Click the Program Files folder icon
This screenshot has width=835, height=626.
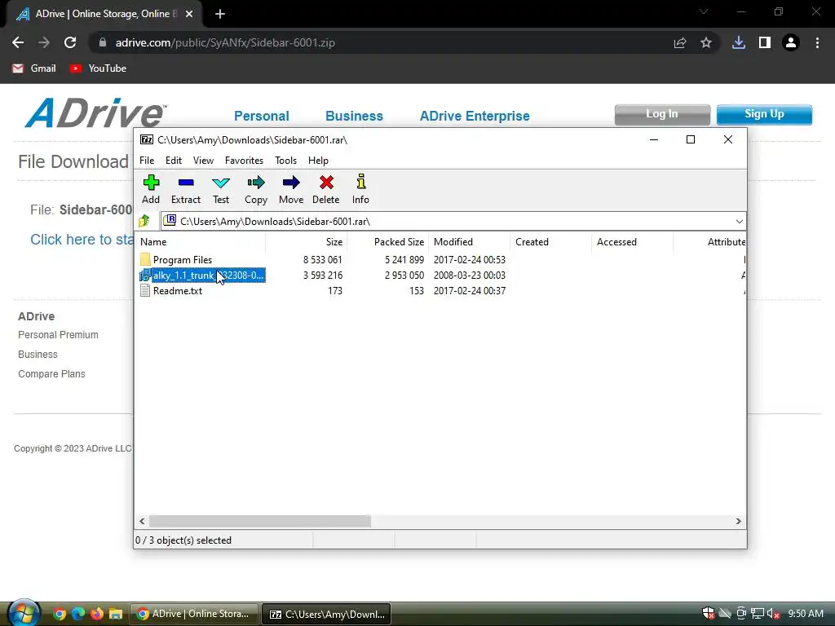[x=145, y=259]
